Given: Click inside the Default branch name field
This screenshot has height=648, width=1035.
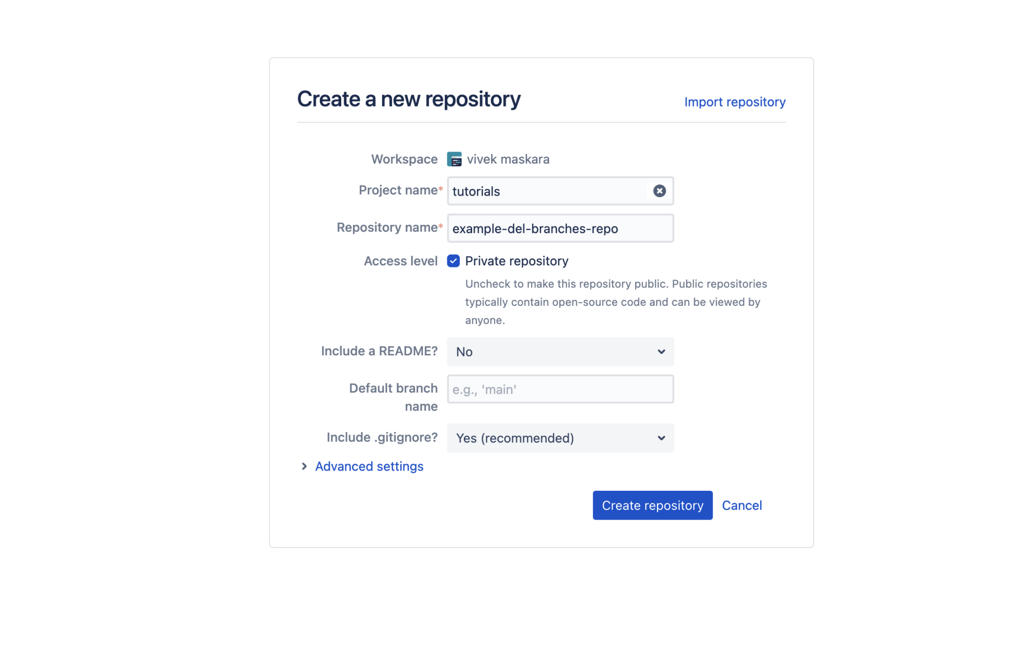Looking at the screenshot, I should tap(559, 389).
